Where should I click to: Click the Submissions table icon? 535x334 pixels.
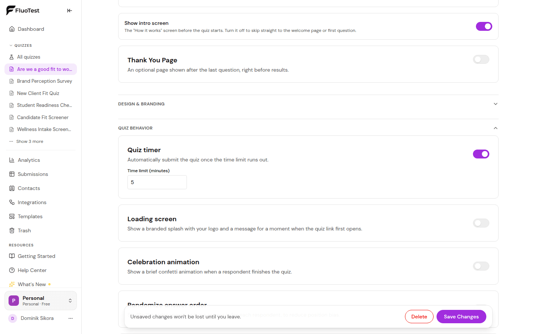point(12,174)
